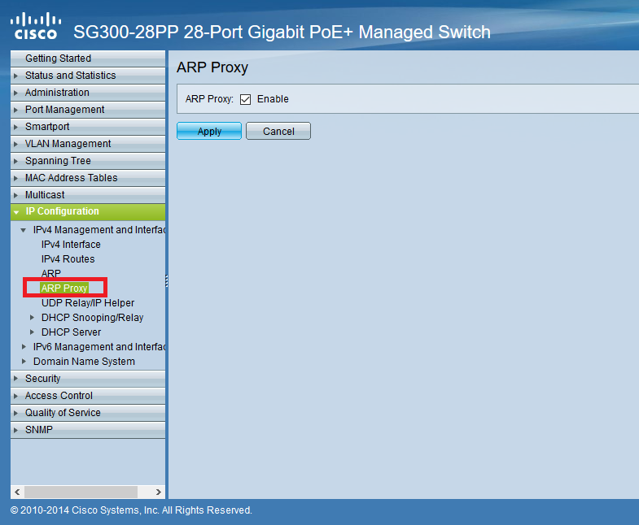Collapse arrow beside IP Configuration

click(16, 212)
